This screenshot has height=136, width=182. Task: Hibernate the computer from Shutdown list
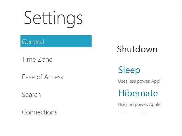(138, 93)
